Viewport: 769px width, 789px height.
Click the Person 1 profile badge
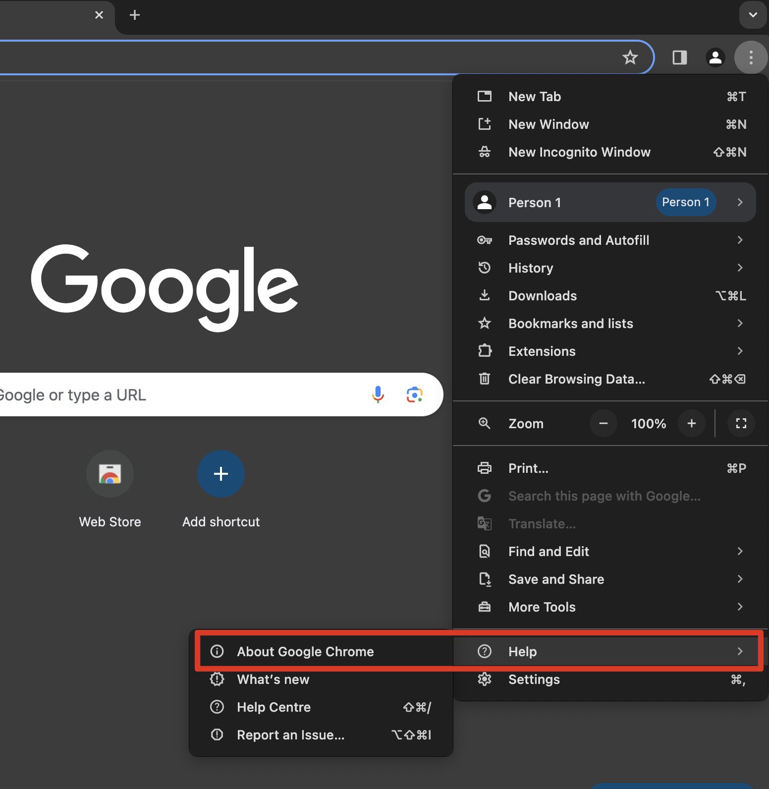[685, 202]
